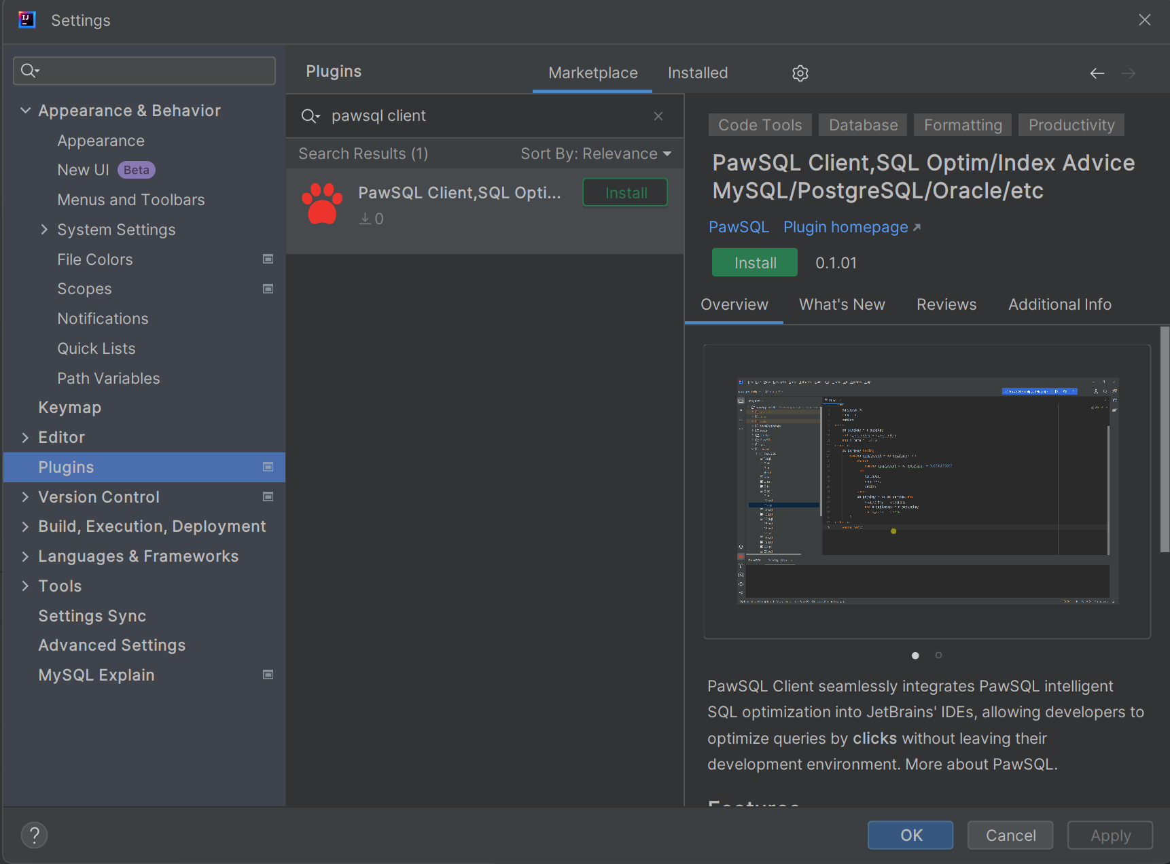Click the plugin screenshot thumbnail
Viewport: 1170px width, 864px height.
(927, 491)
